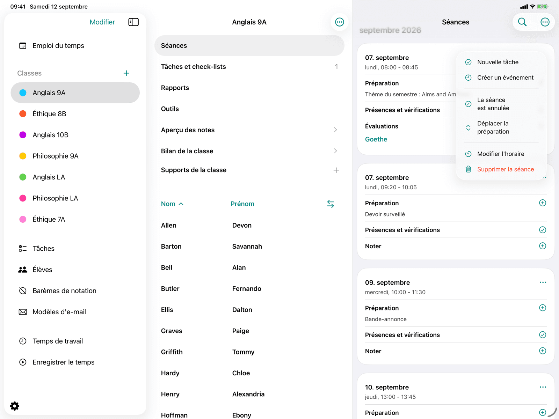Select the Anglais LA class

point(75,177)
